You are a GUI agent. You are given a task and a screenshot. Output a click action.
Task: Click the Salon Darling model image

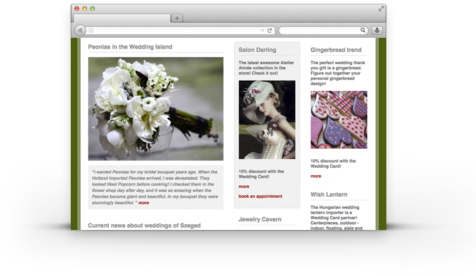click(x=266, y=120)
